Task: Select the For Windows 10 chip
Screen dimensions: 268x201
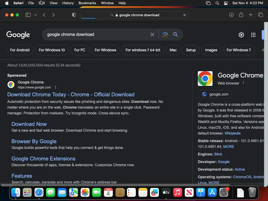Action: [x=52, y=50]
